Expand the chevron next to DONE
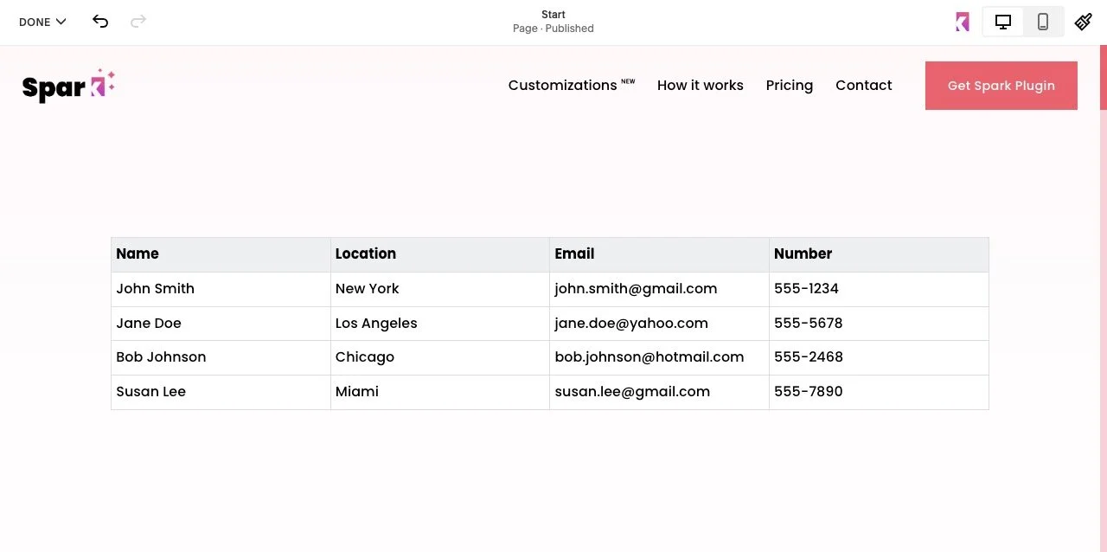The image size is (1107, 552). [61, 22]
